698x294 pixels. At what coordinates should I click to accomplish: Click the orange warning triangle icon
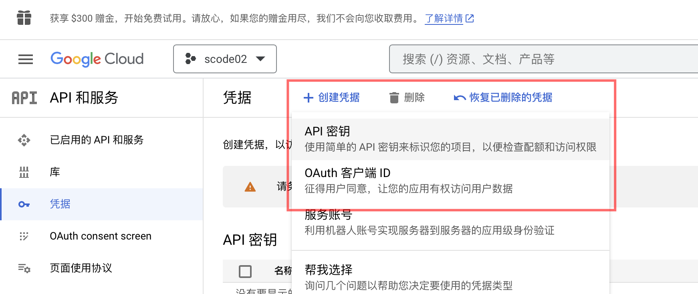click(250, 187)
